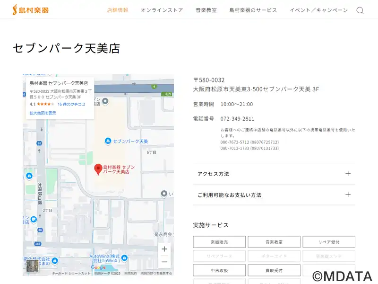Click mobile number 080-7672-5712
This screenshot has width=378, height=284.
tap(249, 142)
